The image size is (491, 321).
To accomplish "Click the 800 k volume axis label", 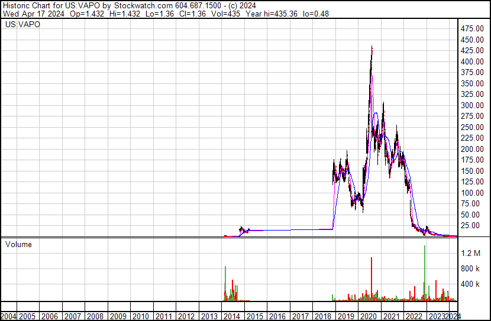I will 472,268.
